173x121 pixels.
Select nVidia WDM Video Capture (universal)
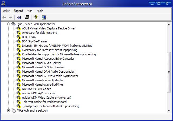pyautogui.click(x=47, y=98)
